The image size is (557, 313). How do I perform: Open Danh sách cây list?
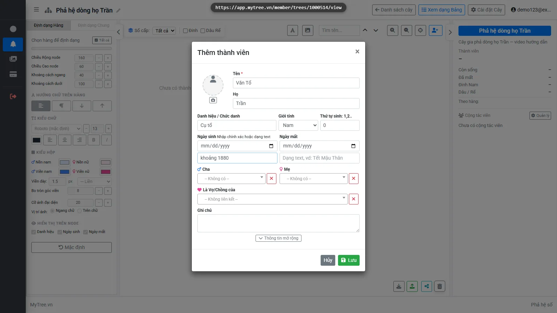tap(394, 10)
